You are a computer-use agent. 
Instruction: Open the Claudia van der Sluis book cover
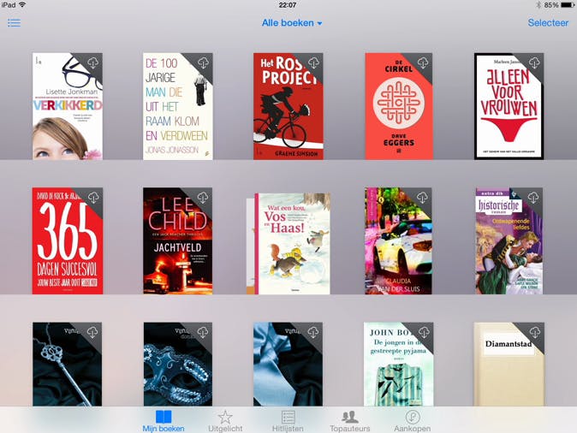[399, 241]
